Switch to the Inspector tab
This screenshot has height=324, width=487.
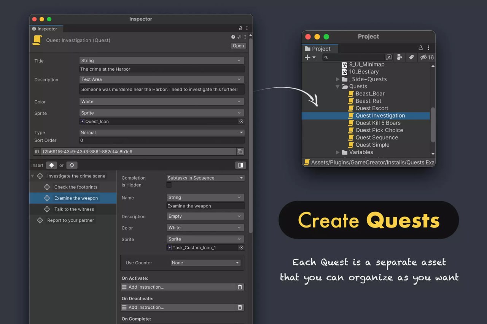click(46, 28)
